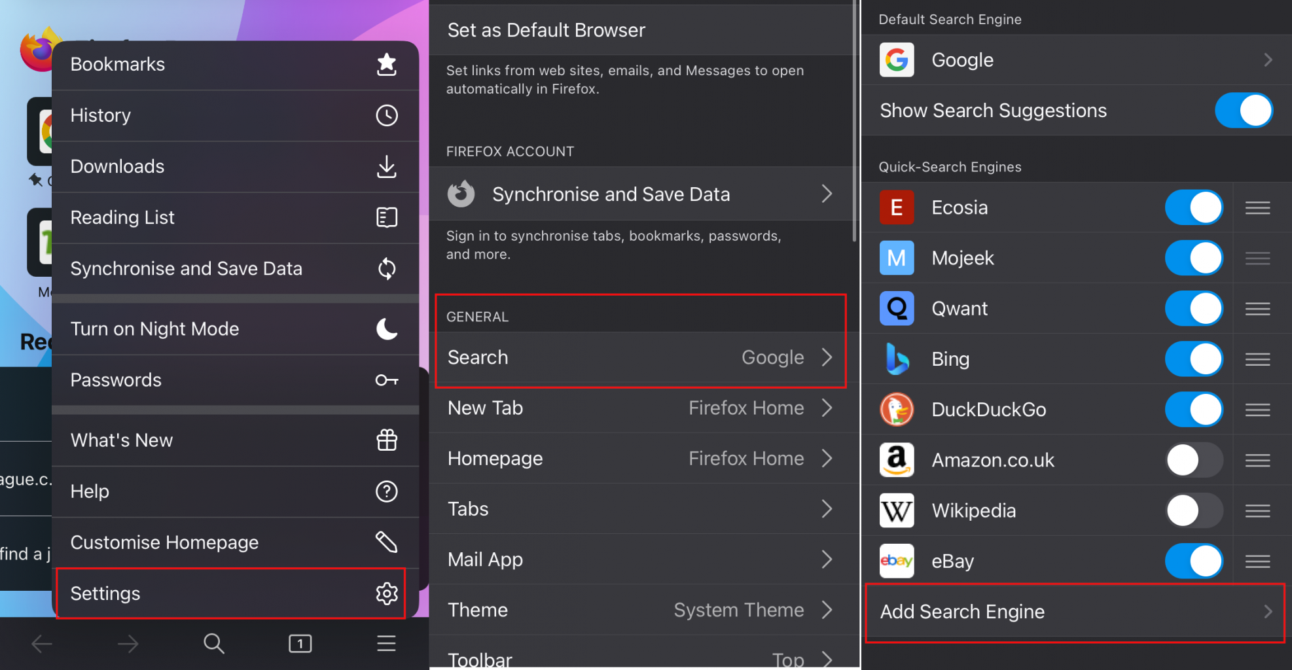Tap the Theme System Theme value
Screen dimensions: 1292x670
click(x=739, y=610)
